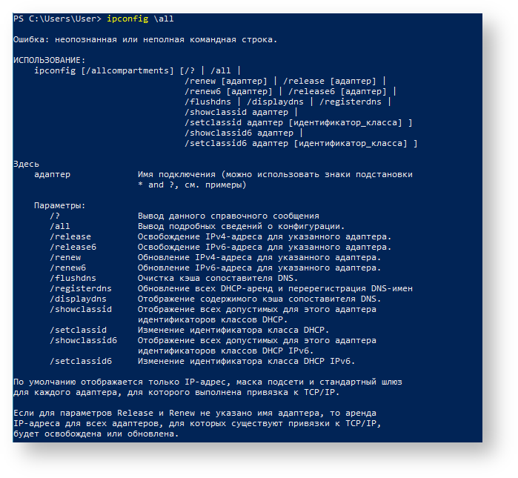
Task: Click the адаптер term under Здесь
Action: (53, 174)
